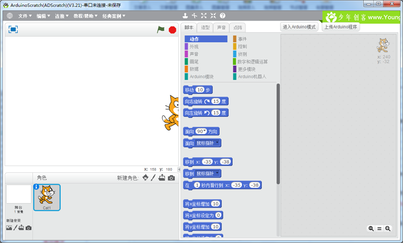Switch to the 造型 tab
Screen dimensions: 403x243
(205, 28)
